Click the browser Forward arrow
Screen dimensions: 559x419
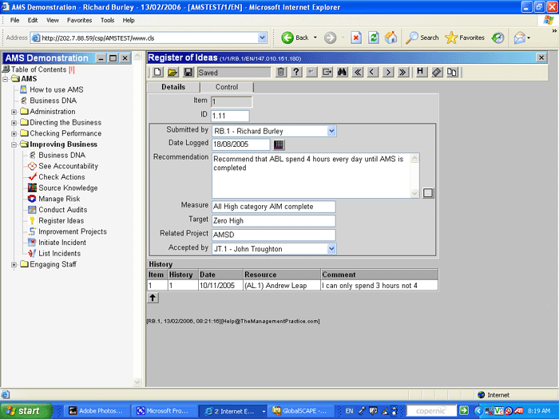click(x=330, y=38)
